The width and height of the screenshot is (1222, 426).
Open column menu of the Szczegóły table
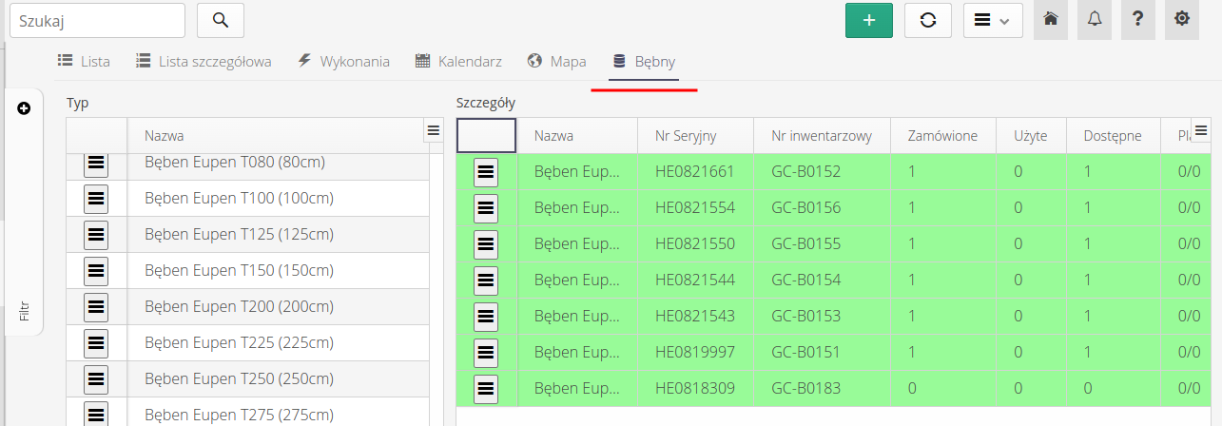point(1200,130)
